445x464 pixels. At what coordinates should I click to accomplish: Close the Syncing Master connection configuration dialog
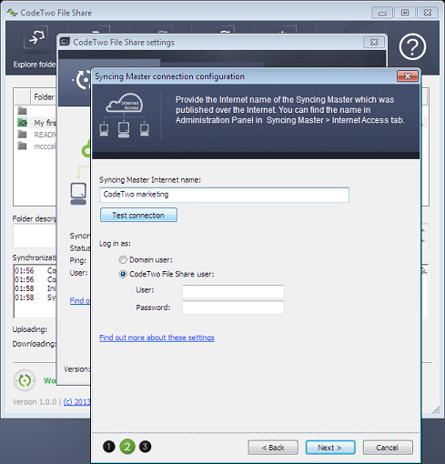click(408, 76)
